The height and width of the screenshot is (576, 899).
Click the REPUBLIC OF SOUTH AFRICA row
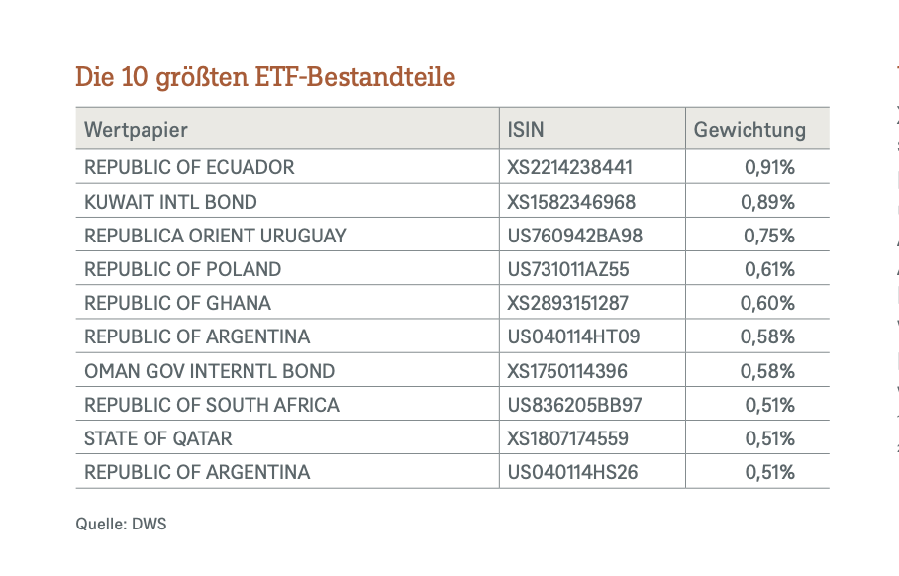(x=211, y=405)
